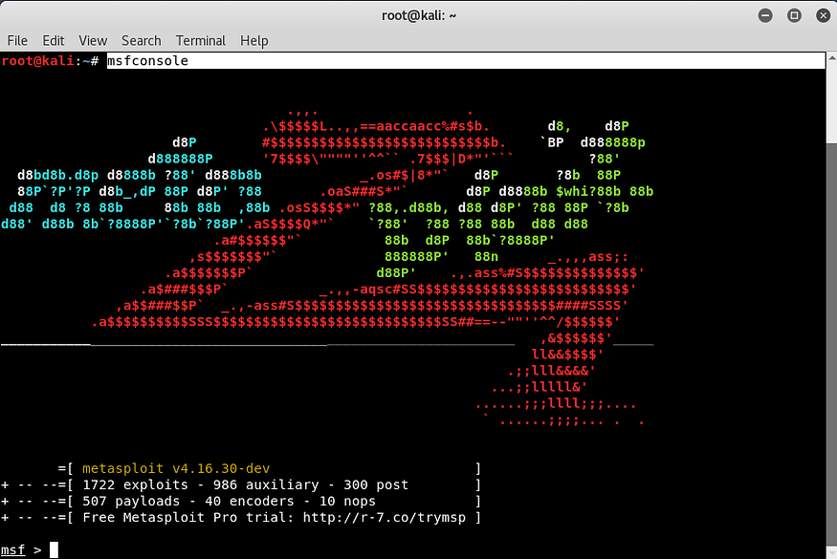This screenshot has width=837, height=559.
Task: Open the Search menu
Action: pos(141,40)
